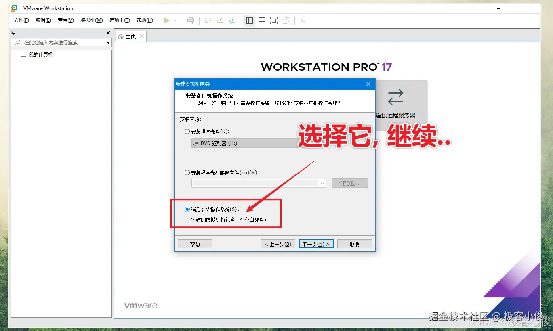Open the 文件(F) menu
The width and height of the screenshot is (553, 331).
pyautogui.click(x=21, y=20)
